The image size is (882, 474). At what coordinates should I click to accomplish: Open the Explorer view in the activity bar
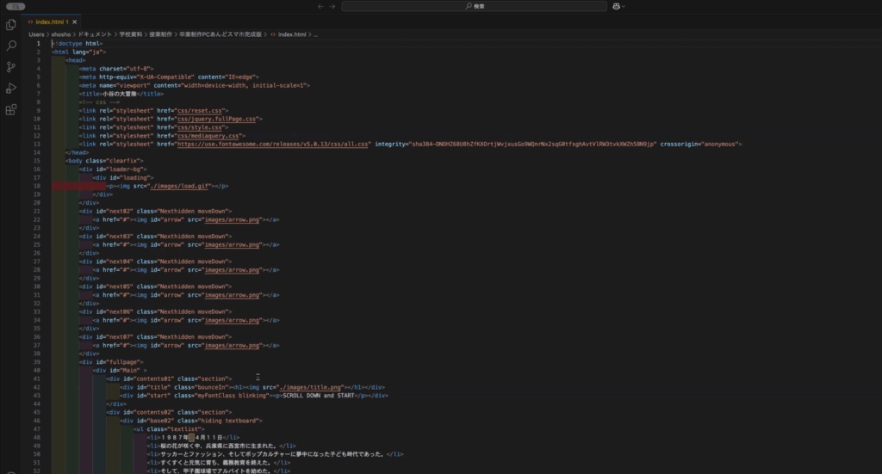click(11, 24)
